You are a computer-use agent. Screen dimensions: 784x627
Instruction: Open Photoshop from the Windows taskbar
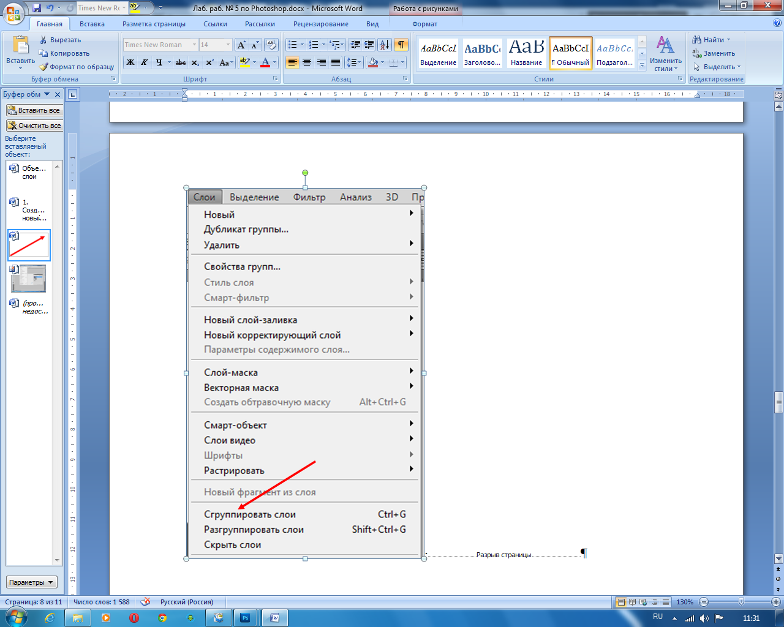pyautogui.click(x=245, y=618)
